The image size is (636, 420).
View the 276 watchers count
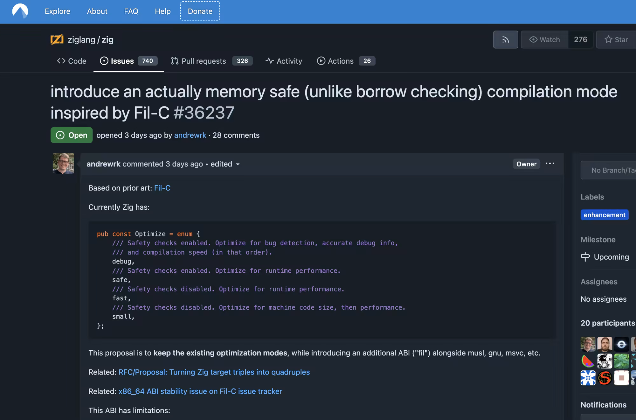pos(580,39)
